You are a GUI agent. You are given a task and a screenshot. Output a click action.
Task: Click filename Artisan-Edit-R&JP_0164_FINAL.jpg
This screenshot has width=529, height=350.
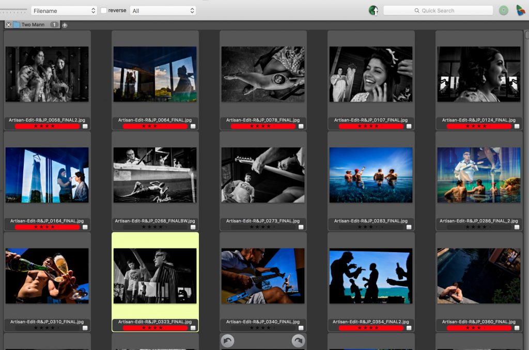(x=47, y=221)
